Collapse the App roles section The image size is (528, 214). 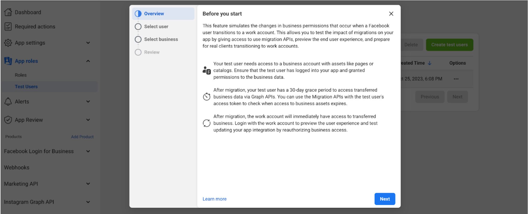[x=88, y=61]
